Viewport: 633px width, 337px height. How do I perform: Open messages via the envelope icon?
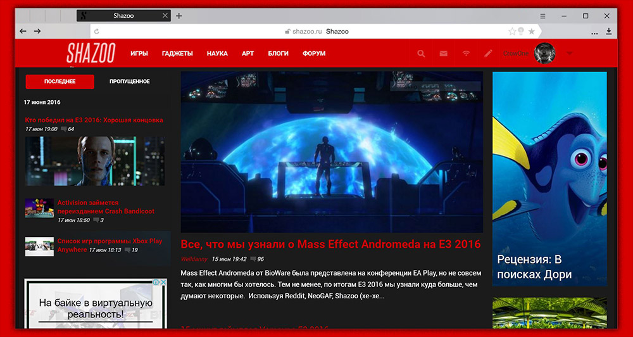(444, 53)
